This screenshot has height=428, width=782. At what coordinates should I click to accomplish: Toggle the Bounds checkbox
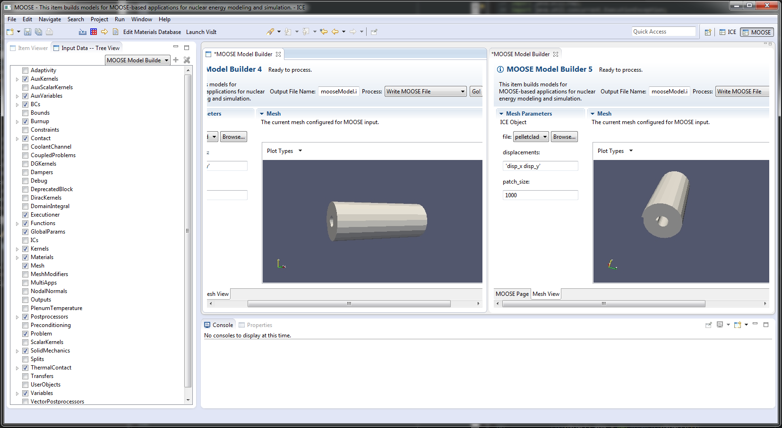tap(26, 113)
